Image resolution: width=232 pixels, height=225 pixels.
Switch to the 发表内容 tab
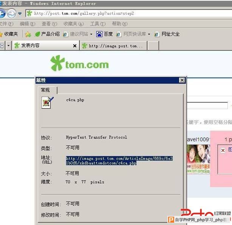(x=45, y=45)
